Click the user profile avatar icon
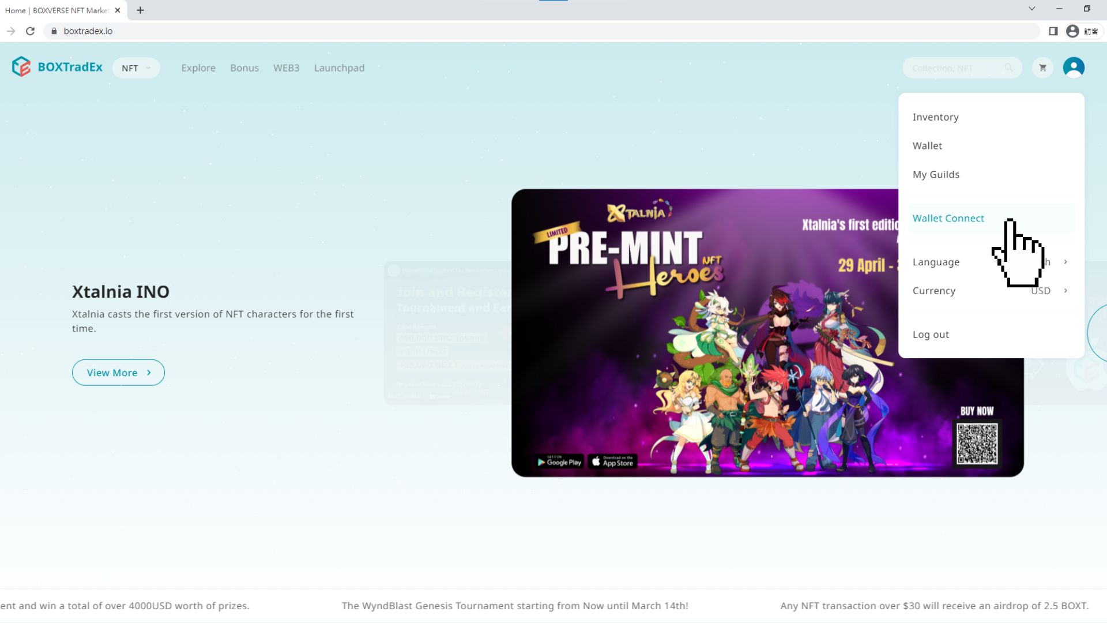1107x623 pixels. 1074,67
